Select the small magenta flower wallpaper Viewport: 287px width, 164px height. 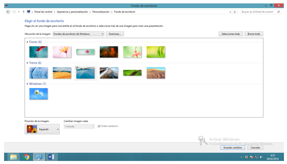click(x=85, y=52)
